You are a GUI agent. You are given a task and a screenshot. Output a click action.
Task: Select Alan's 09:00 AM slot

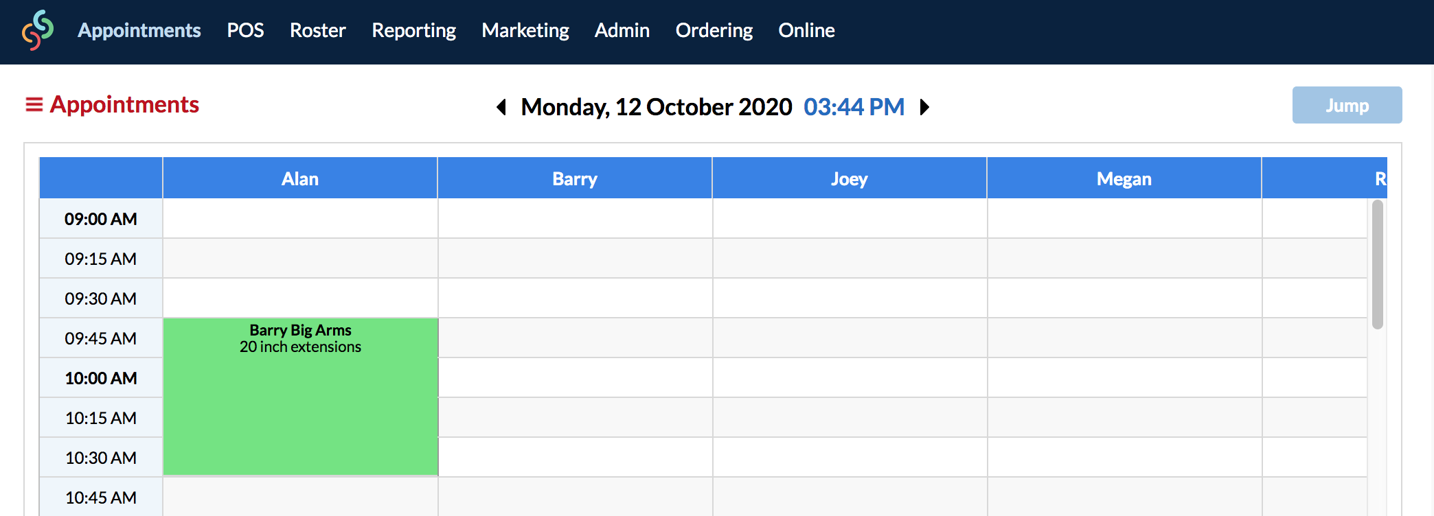click(x=300, y=219)
